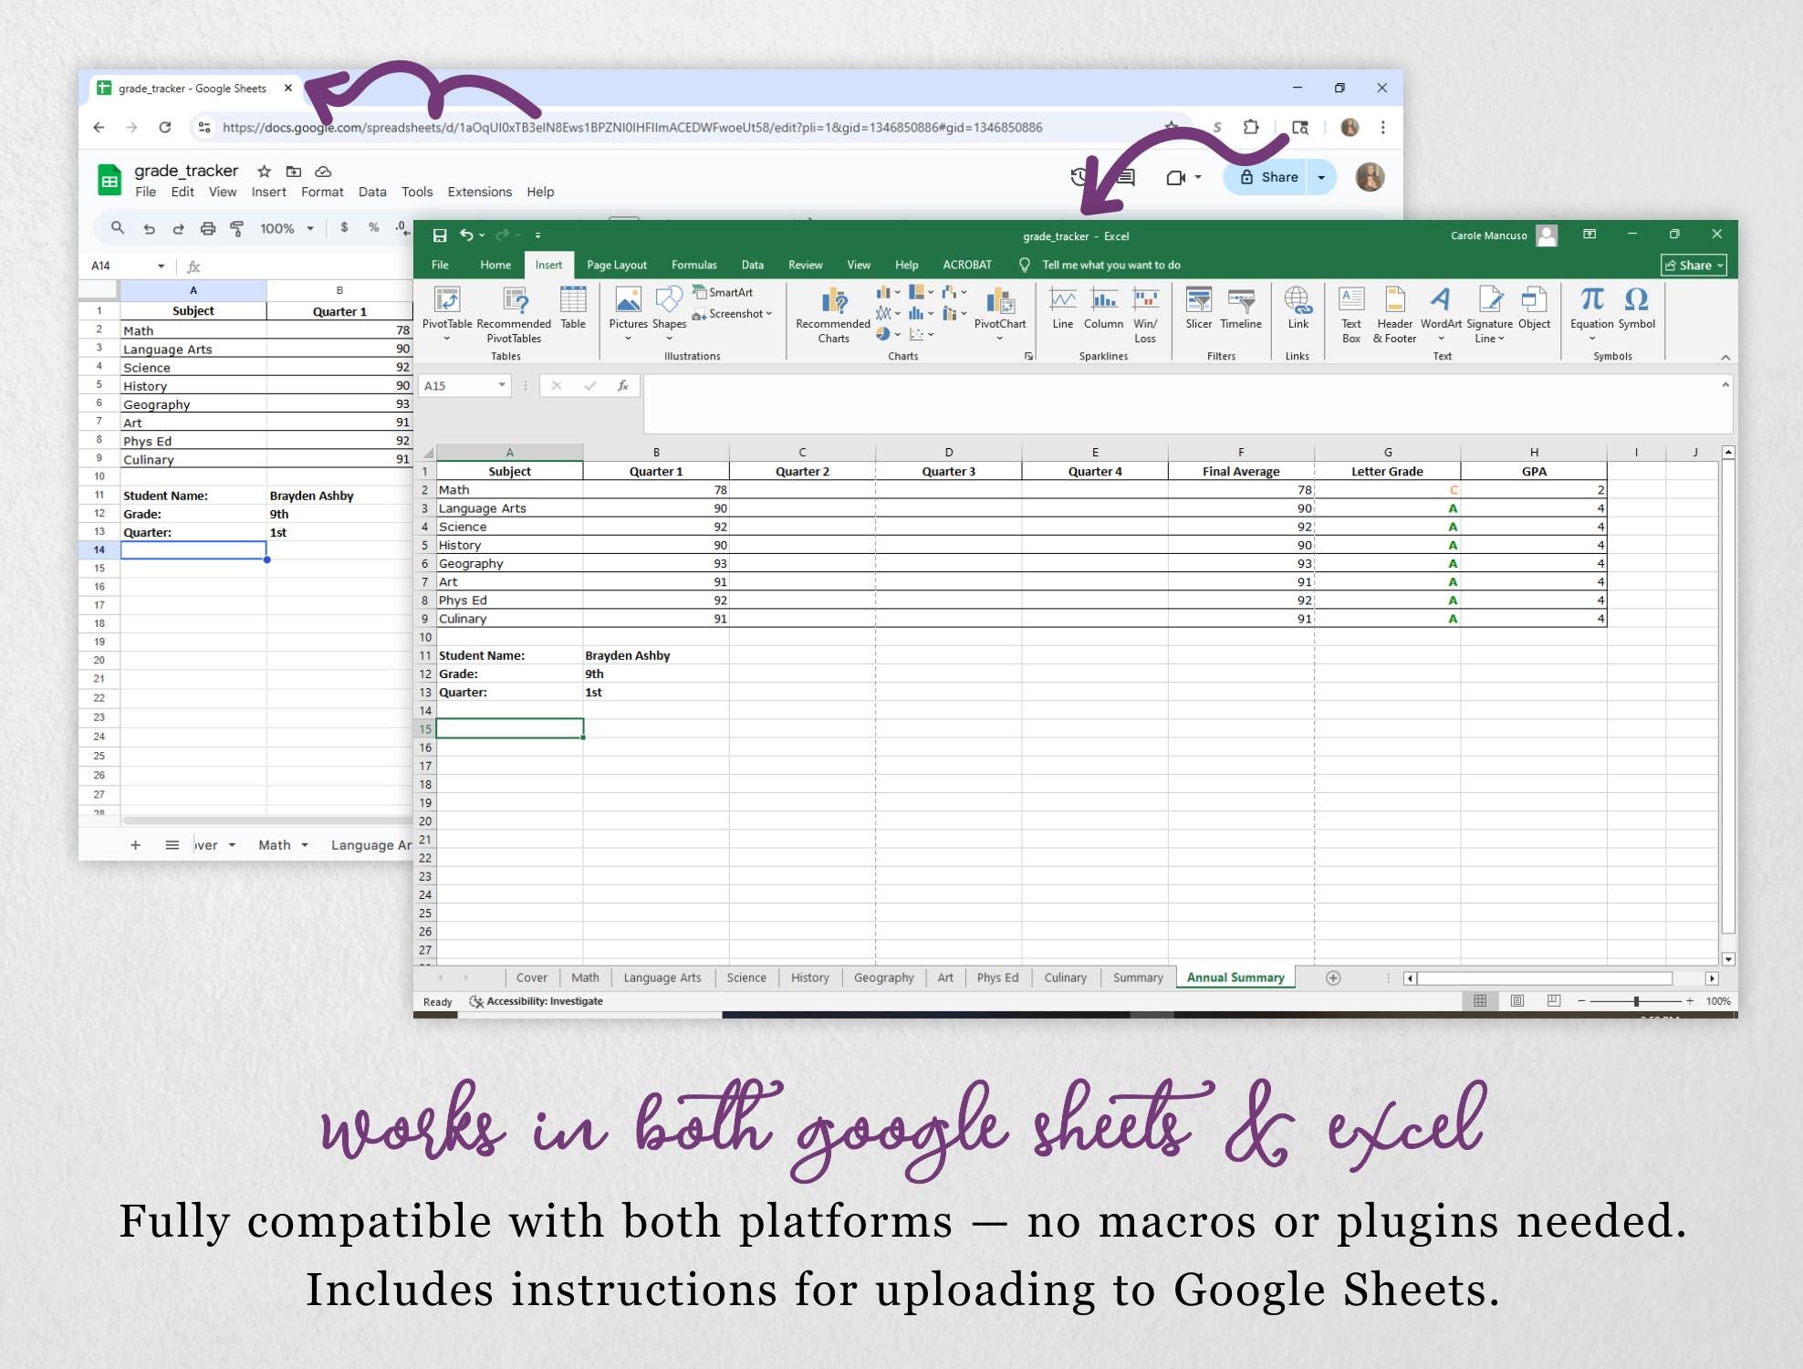
Task: Open Math sheet tab menu in Google Sheets
Action: click(x=305, y=845)
